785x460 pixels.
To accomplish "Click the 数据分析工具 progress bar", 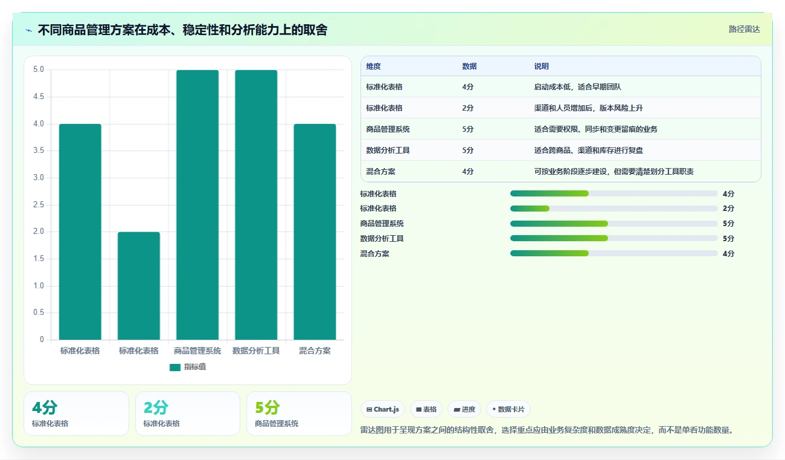I will click(614, 238).
